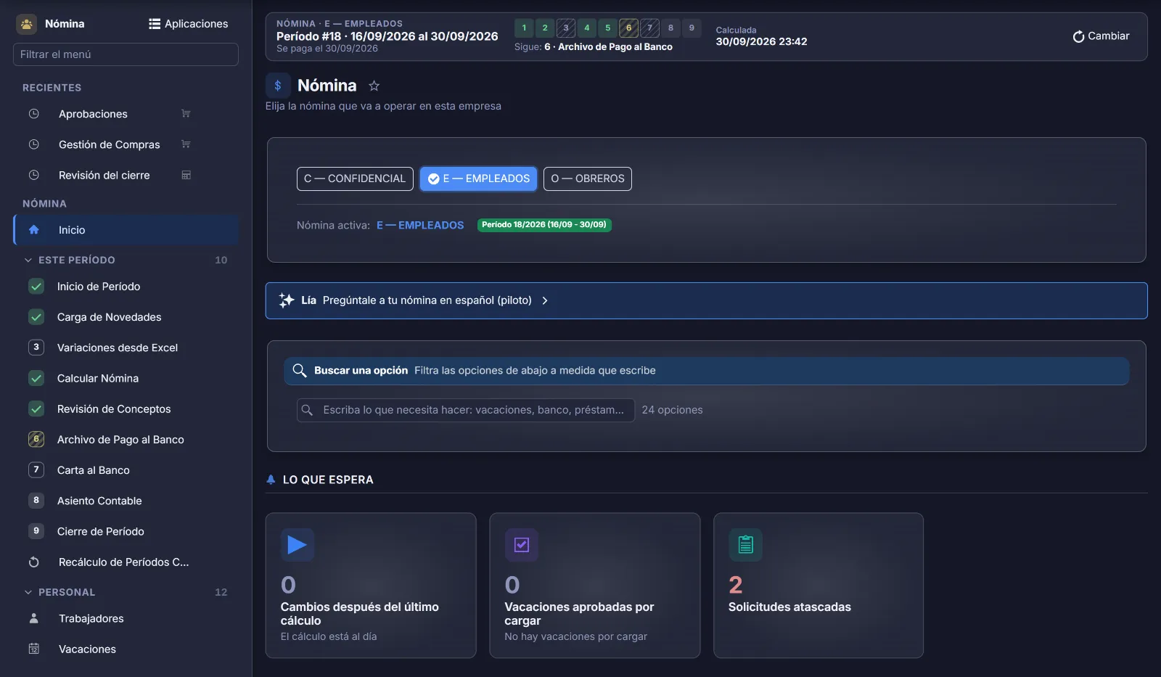Mark Nómina page as favorite star
This screenshot has height=677, width=1161.
point(374,86)
